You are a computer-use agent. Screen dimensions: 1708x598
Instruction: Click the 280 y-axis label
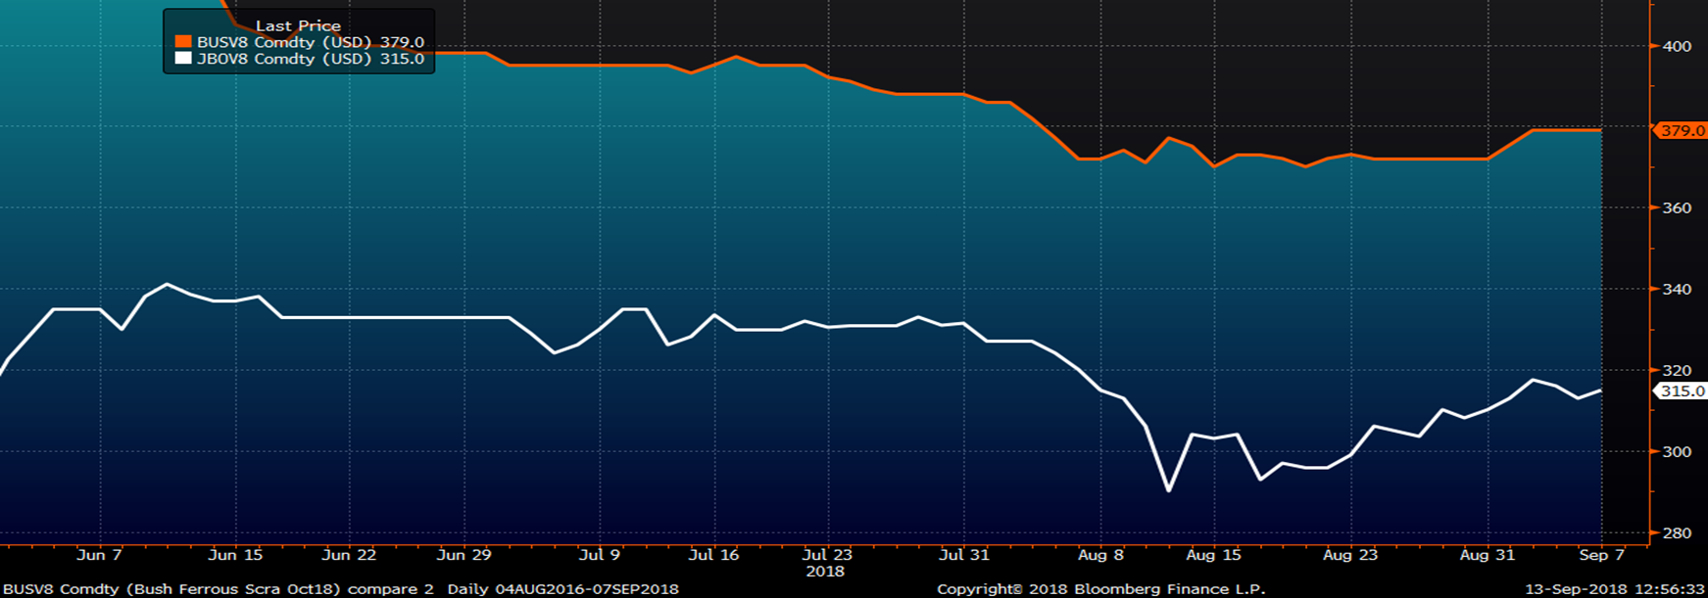tap(1677, 532)
